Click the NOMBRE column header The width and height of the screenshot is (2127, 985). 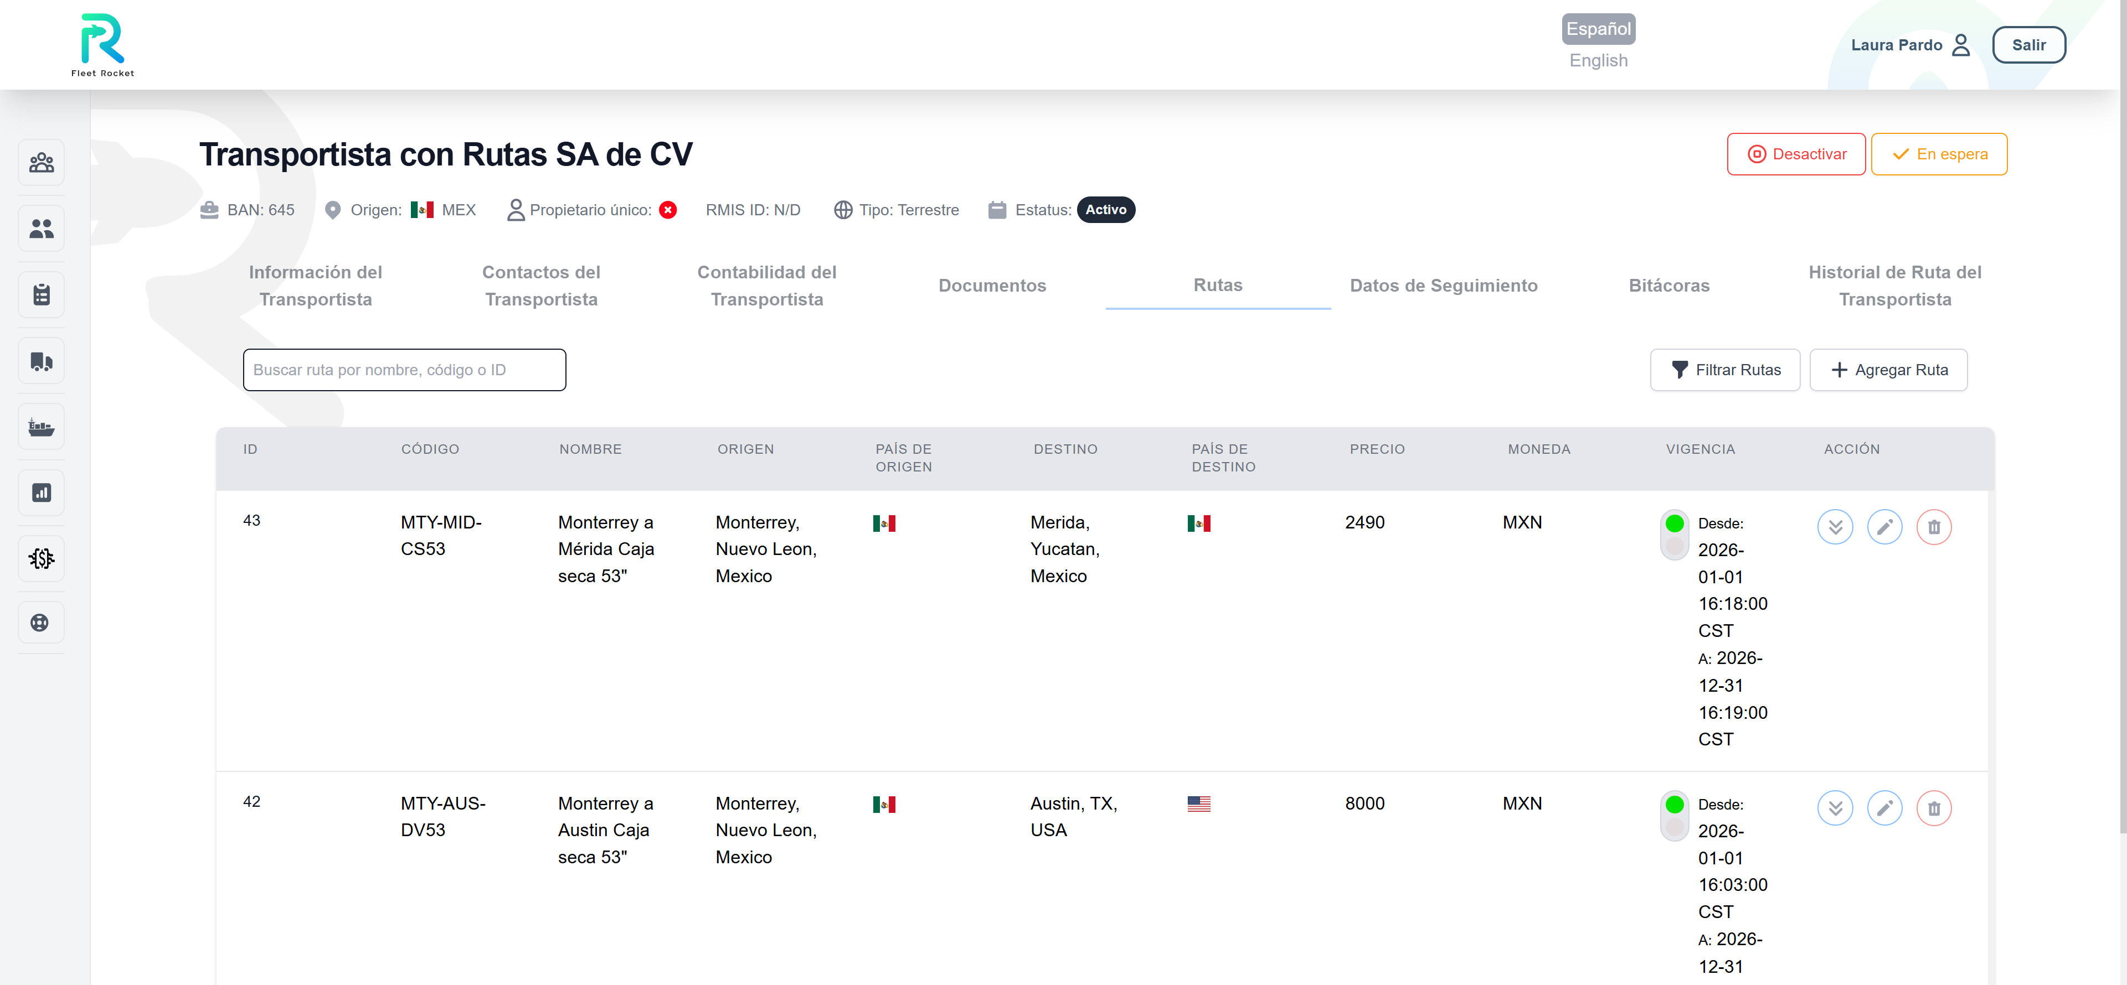click(590, 449)
